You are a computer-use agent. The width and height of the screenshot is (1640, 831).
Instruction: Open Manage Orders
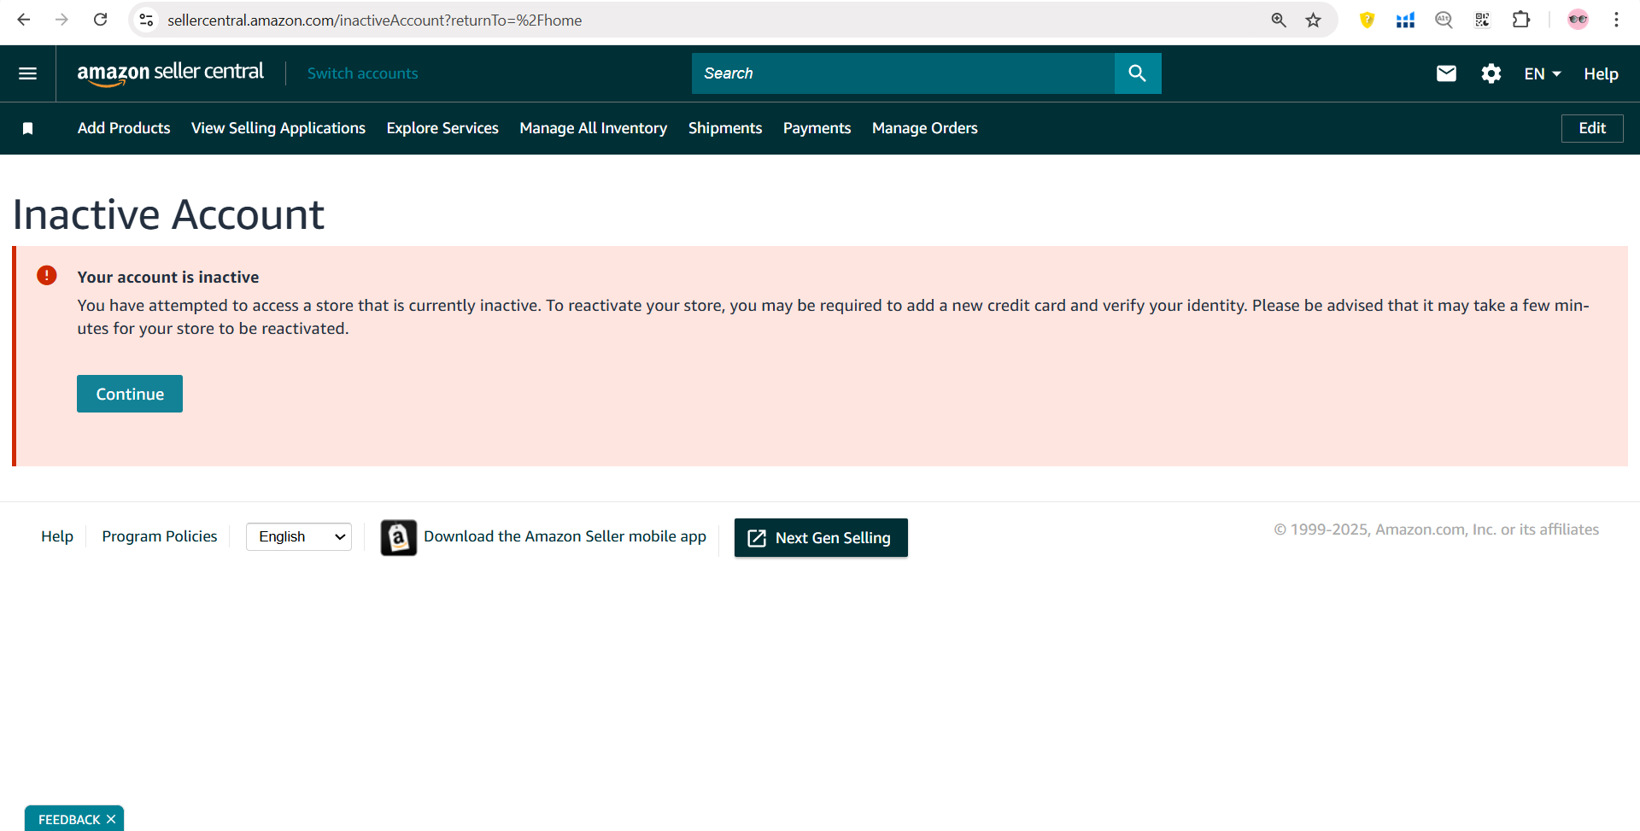(925, 128)
